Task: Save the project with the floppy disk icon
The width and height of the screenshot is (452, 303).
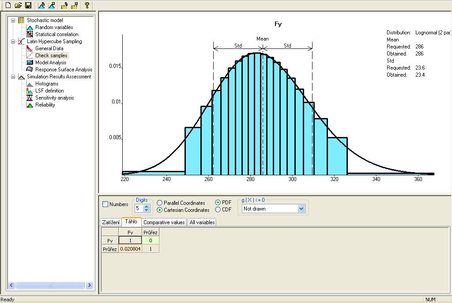Action: [x=28, y=5]
